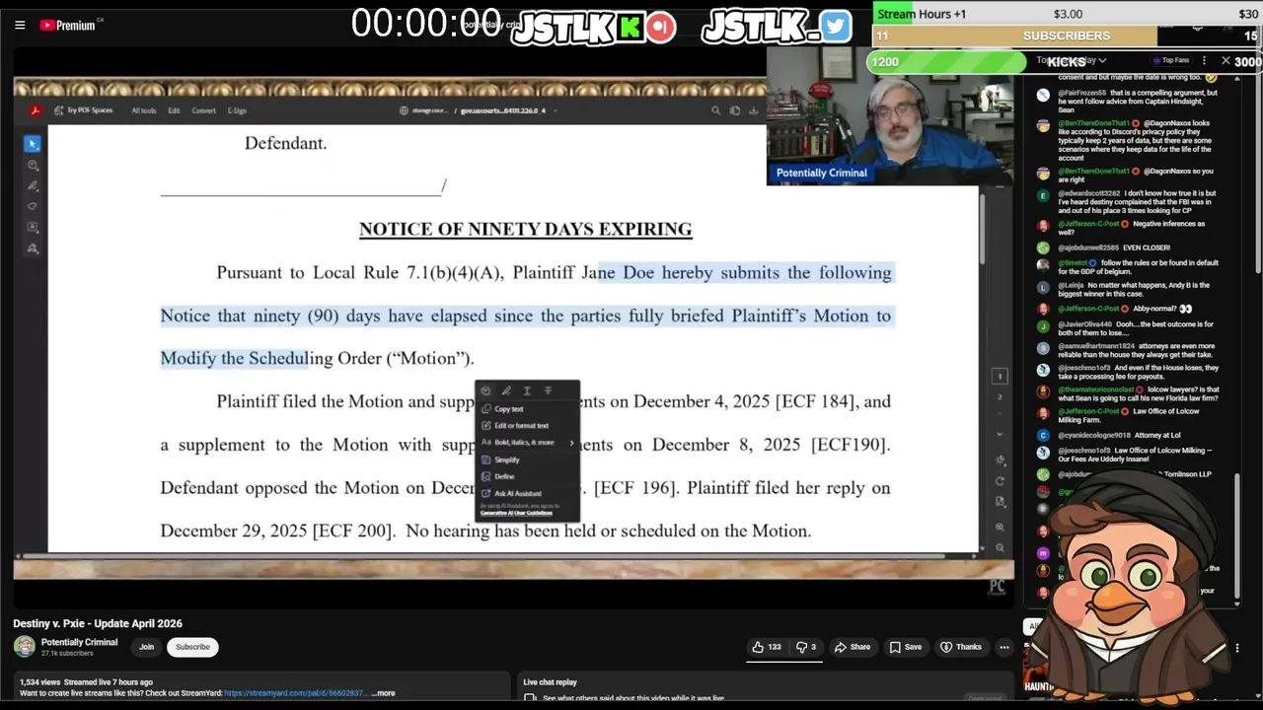
Task: Open the Edit tab in Acrobat
Action: point(174,110)
